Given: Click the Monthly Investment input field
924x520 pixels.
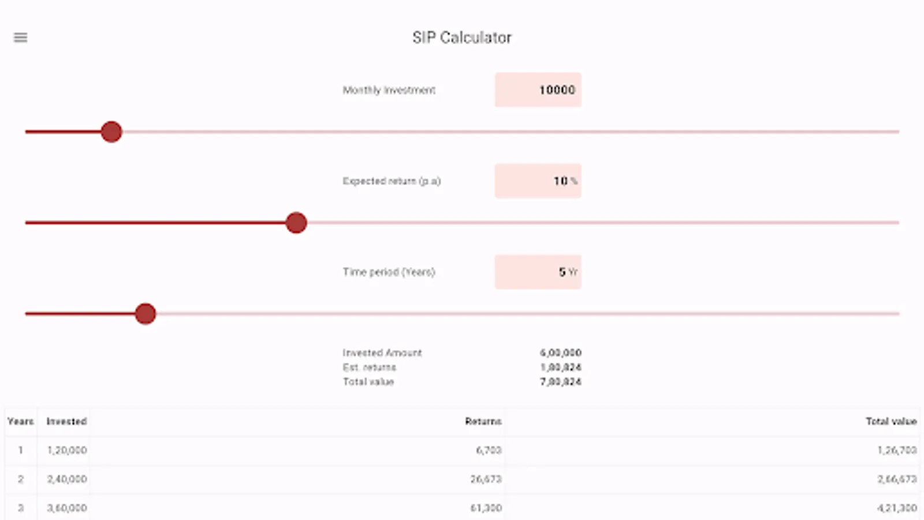Looking at the screenshot, I should pyautogui.click(x=538, y=90).
